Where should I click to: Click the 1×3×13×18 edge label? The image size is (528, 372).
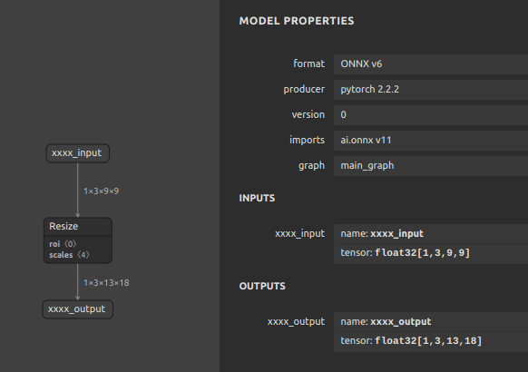106,283
